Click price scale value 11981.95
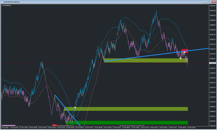Viewport: 217px width, 130px height. click(x=213, y=126)
